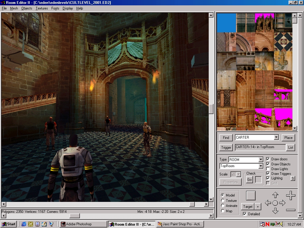Click the right arrow navigation icon
This screenshot has width=304, height=228.
click(x=283, y=203)
